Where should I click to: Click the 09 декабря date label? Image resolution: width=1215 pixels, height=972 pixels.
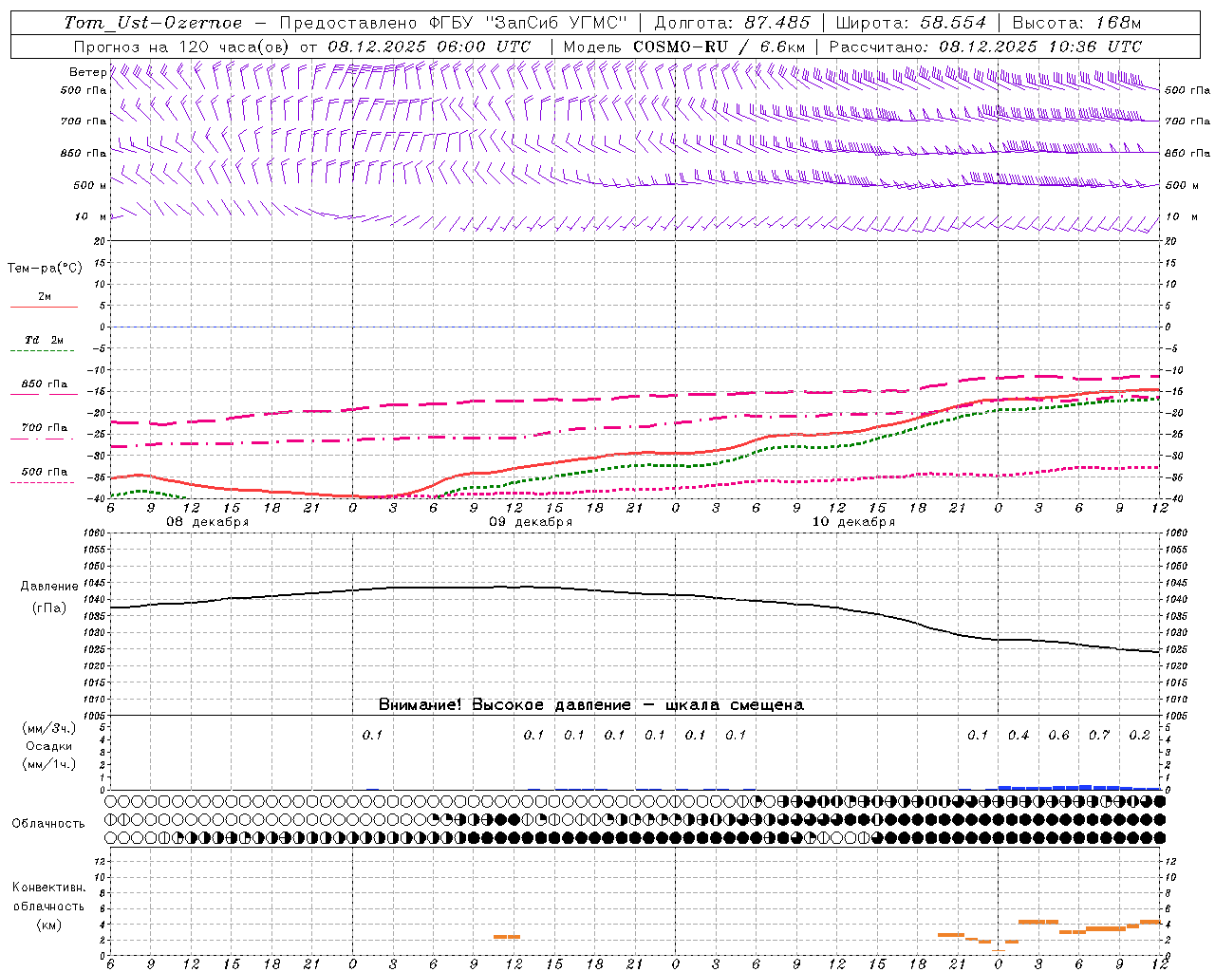[531, 522]
